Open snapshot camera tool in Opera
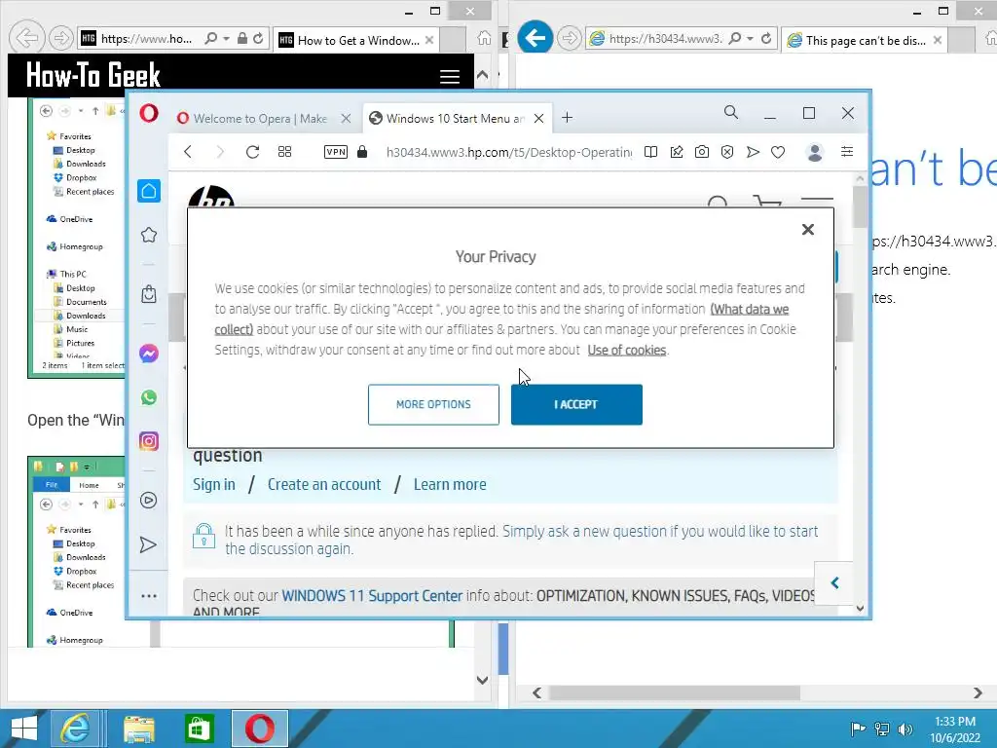Screen dimensions: 997x748 tap(702, 152)
